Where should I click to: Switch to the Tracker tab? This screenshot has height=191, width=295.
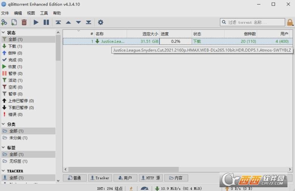[x=100, y=178]
